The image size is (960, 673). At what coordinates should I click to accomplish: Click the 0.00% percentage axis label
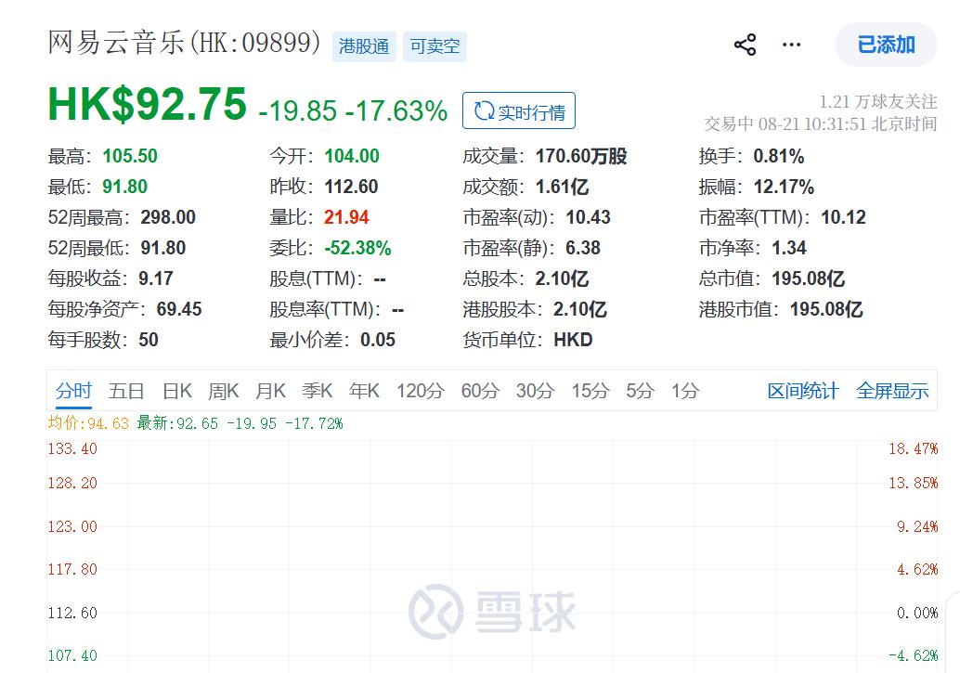[x=917, y=613]
